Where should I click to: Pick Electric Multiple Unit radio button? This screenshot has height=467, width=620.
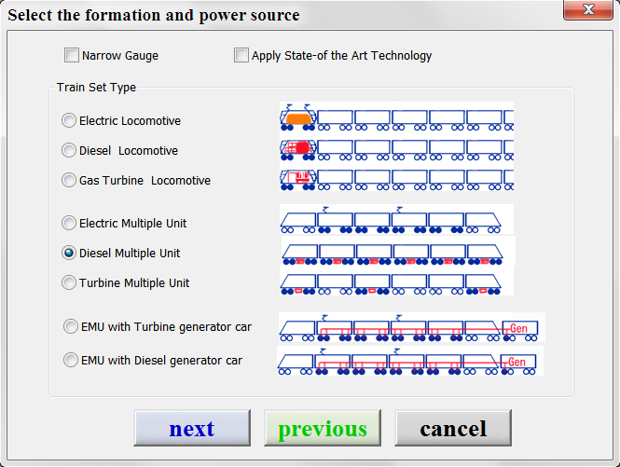click(x=69, y=223)
